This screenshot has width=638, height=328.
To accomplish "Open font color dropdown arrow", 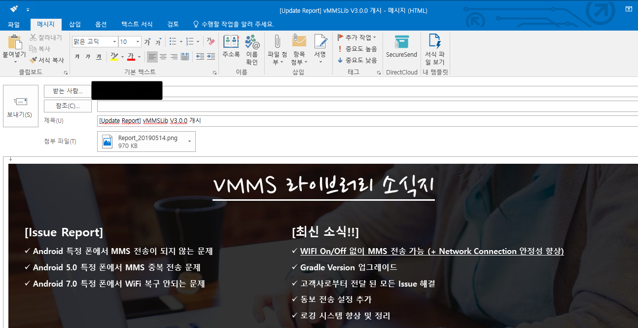I will 139,57.
